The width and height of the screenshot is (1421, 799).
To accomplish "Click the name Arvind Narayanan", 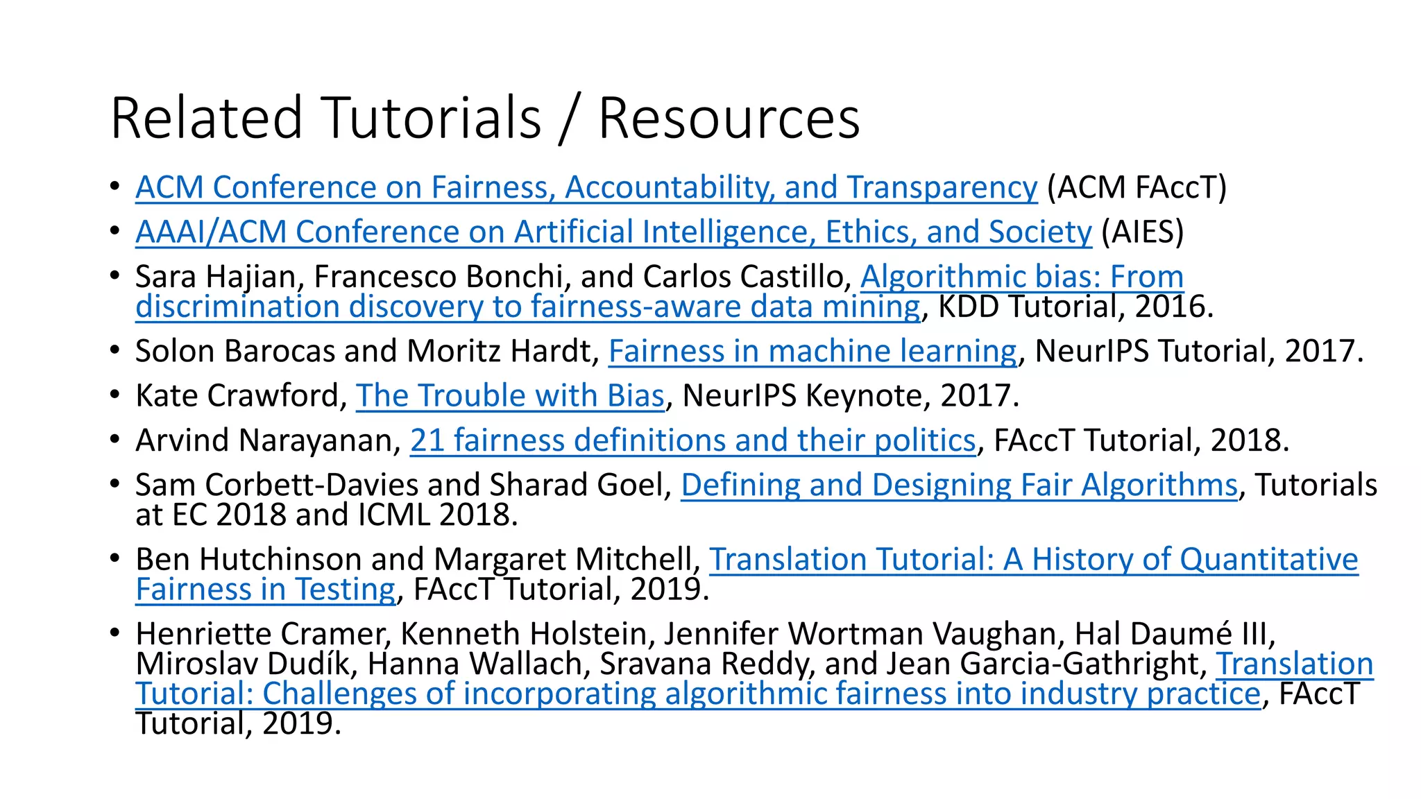I will [264, 440].
